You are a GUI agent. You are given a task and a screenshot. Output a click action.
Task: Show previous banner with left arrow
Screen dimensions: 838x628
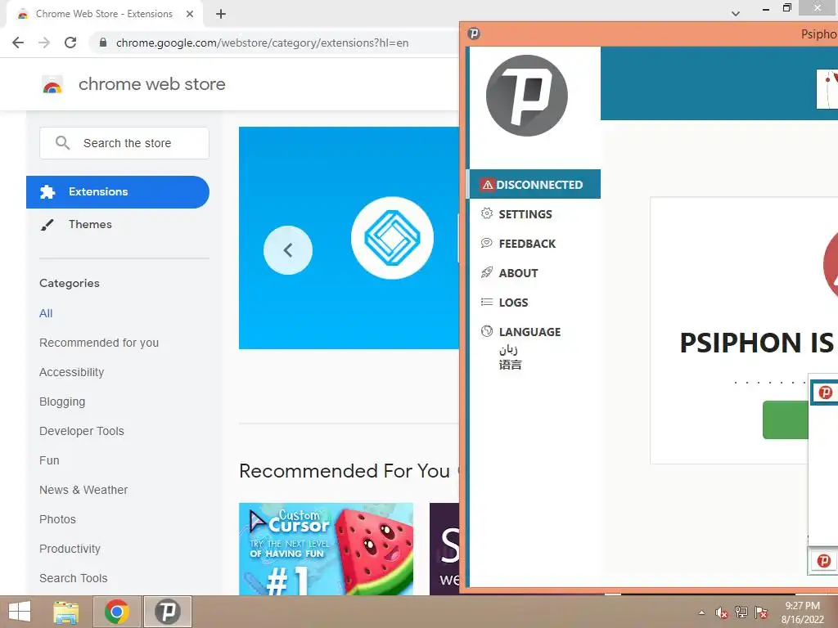(288, 250)
